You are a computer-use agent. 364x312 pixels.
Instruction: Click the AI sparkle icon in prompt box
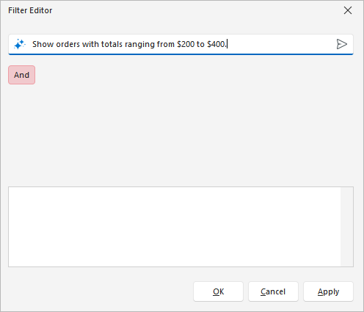20,44
